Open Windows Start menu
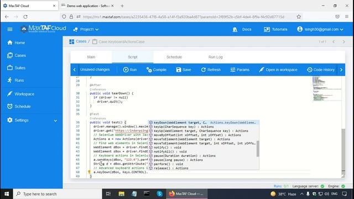This screenshot has height=199, width=354. (7, 194)
